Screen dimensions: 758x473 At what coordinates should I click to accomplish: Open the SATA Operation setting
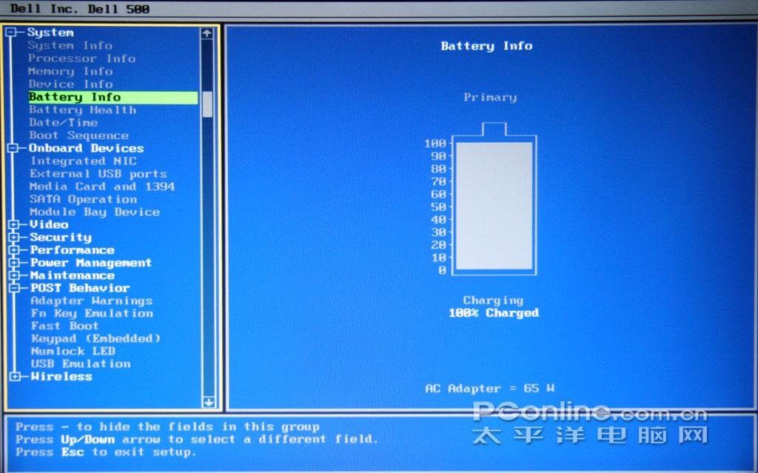click(83, 199)
